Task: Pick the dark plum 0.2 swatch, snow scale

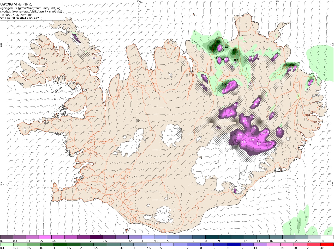Action: coord(7,237)
